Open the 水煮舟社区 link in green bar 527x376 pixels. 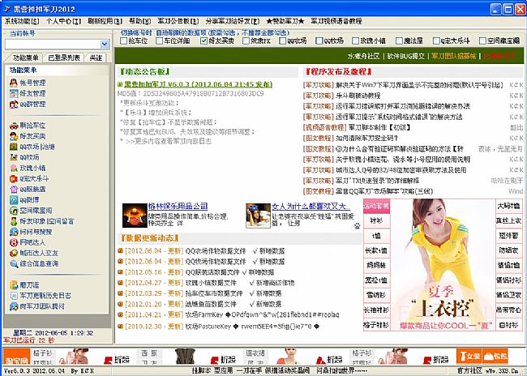pos(364,56)
